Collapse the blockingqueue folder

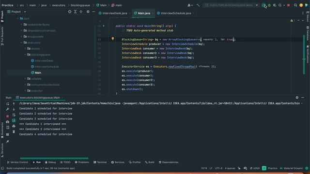pyautogui.click(x=25, y=55)
